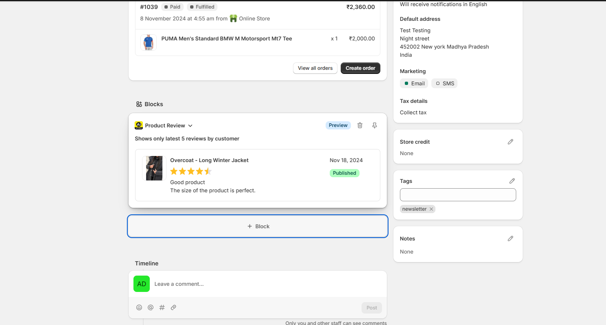The height and width of the screenshot is (325, 606).
Task: Edit Store credit with pencil icon
Action: (x=510, y=142)
